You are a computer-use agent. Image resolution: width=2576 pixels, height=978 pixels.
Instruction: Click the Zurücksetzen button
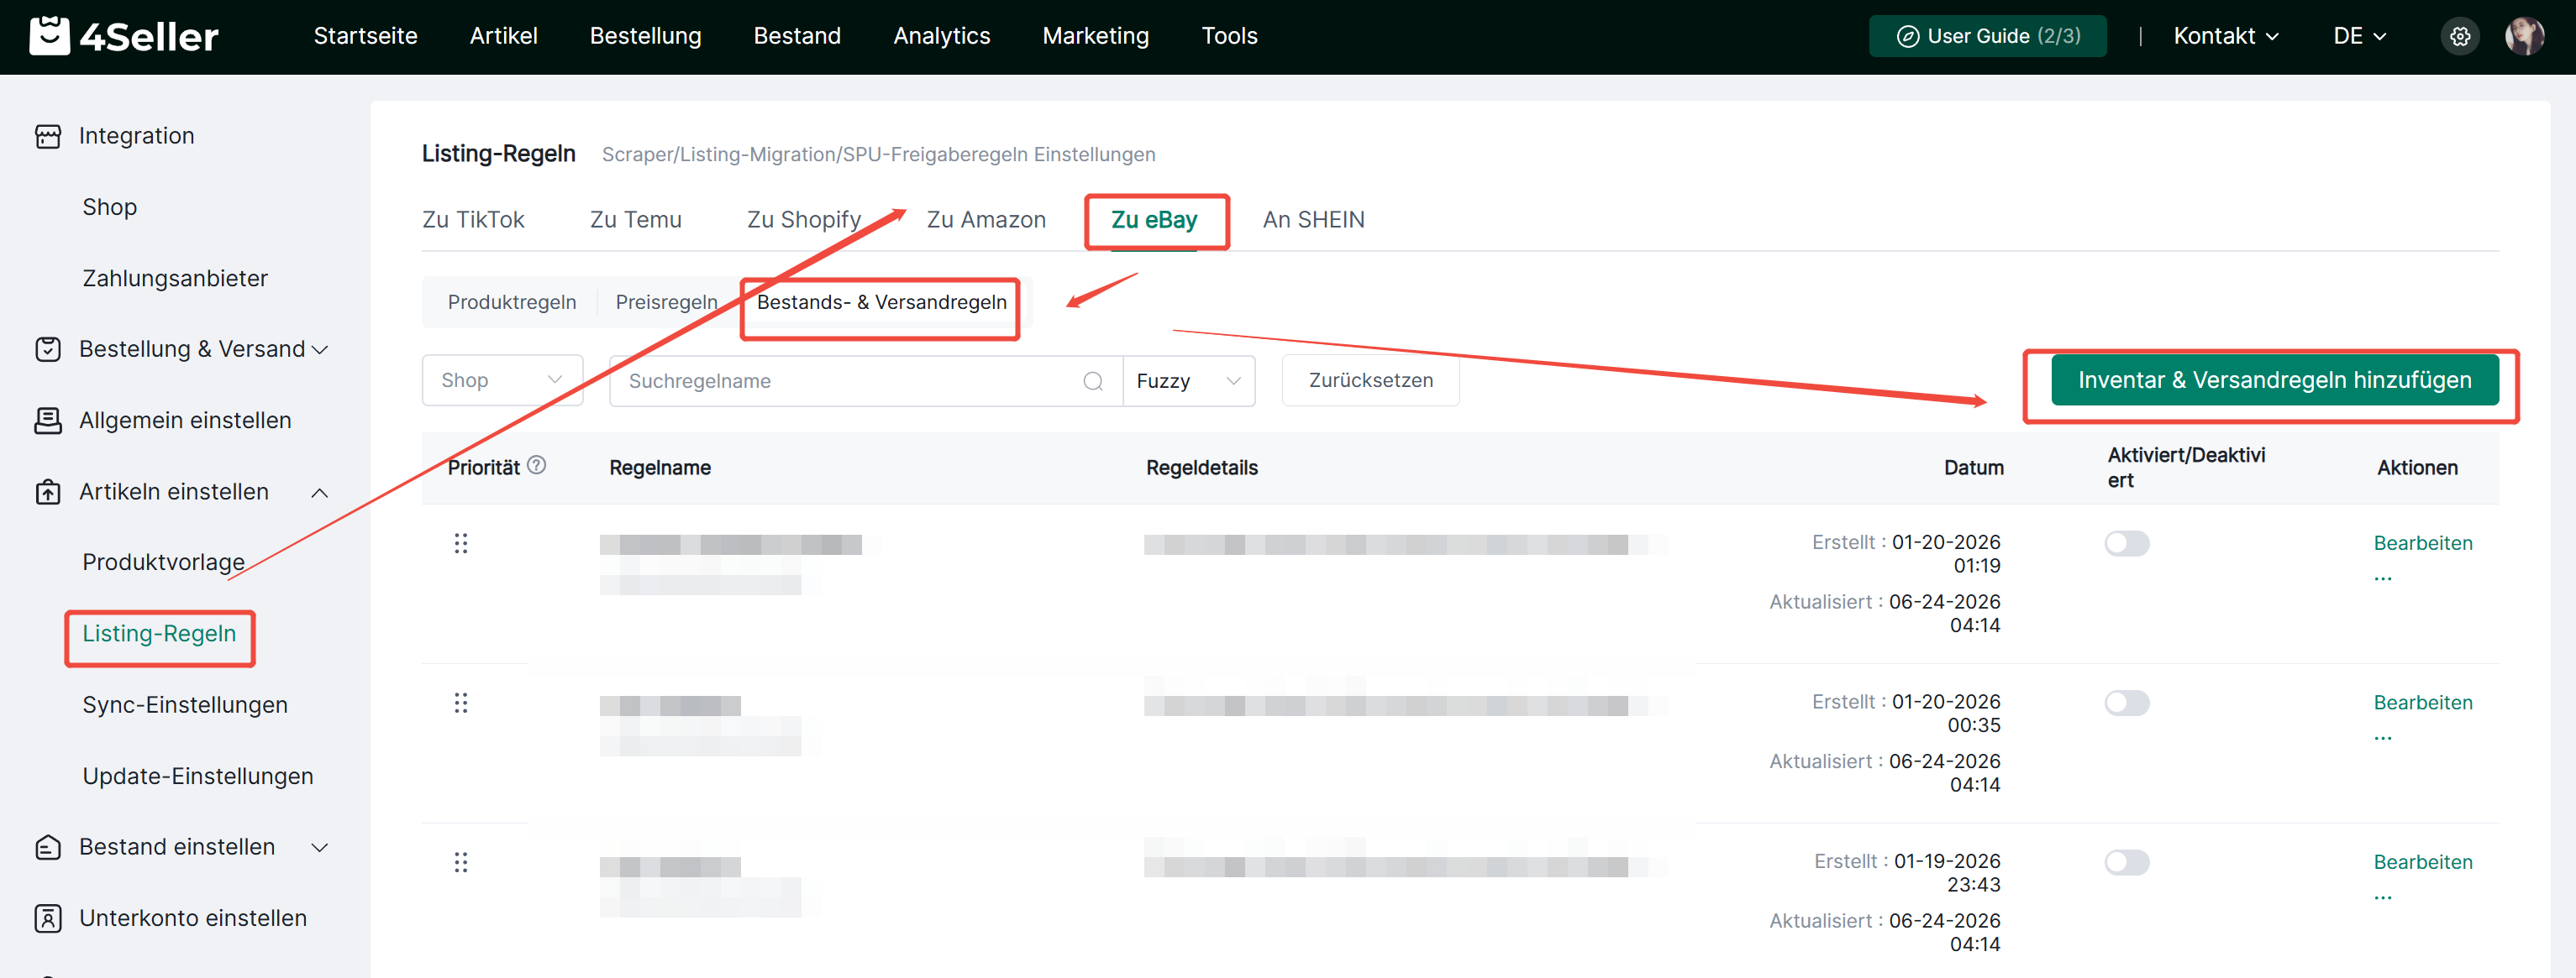tap(1370, 380)
